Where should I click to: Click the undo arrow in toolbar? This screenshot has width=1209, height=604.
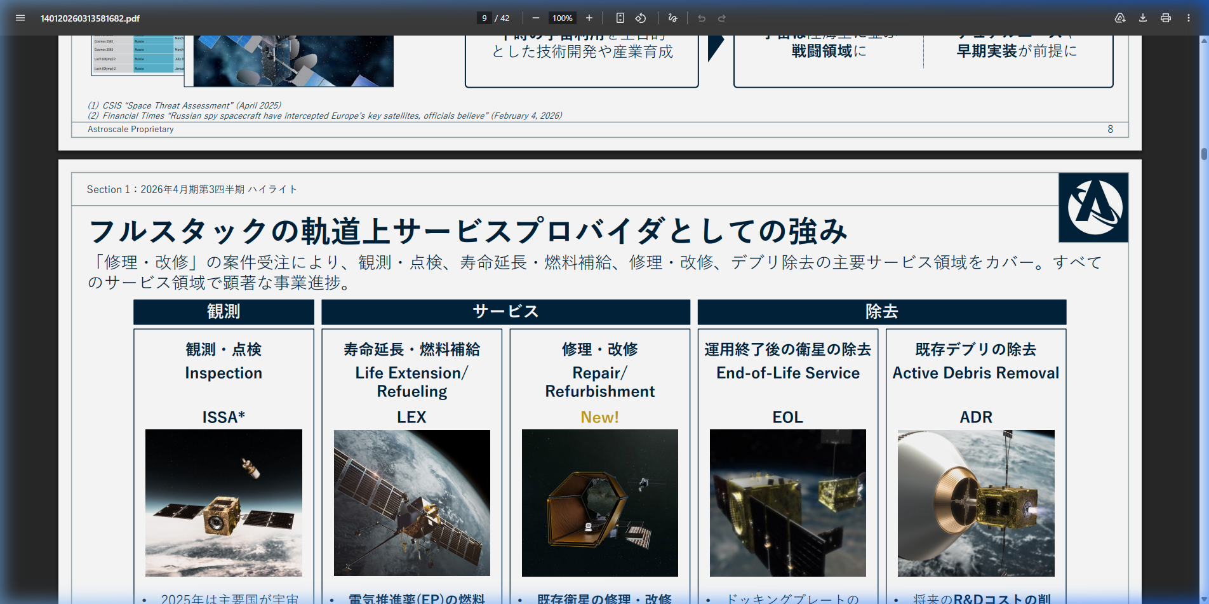(x=702, y=18)
